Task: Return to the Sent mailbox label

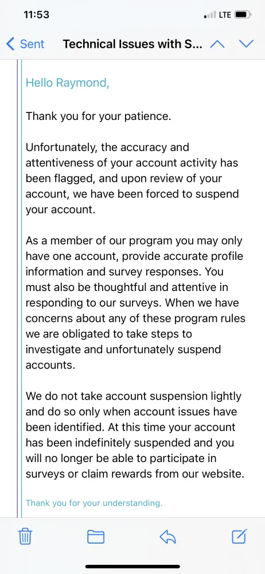Action: coord(32,44)
